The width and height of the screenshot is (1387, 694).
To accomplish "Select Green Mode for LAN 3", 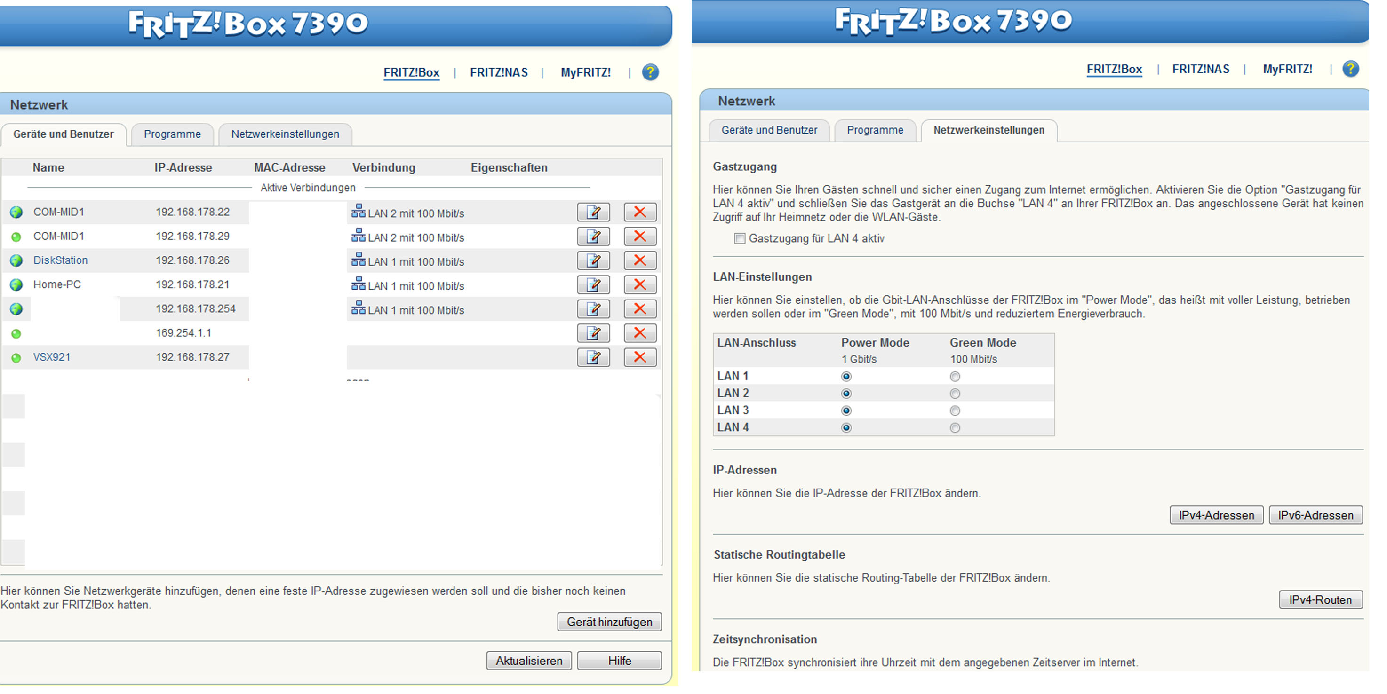I will pyautogui.click(x=955, y=411).
